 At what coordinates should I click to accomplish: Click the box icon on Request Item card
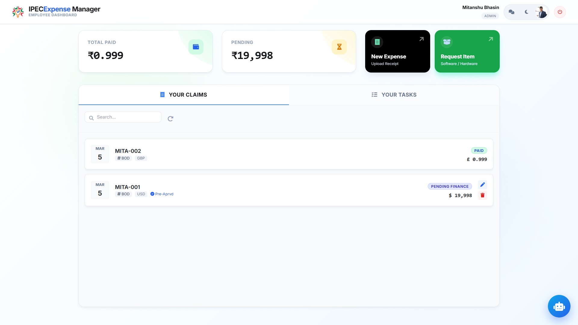446,42
